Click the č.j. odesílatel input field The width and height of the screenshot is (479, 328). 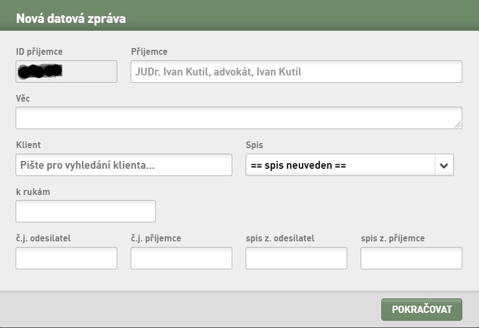66,258
